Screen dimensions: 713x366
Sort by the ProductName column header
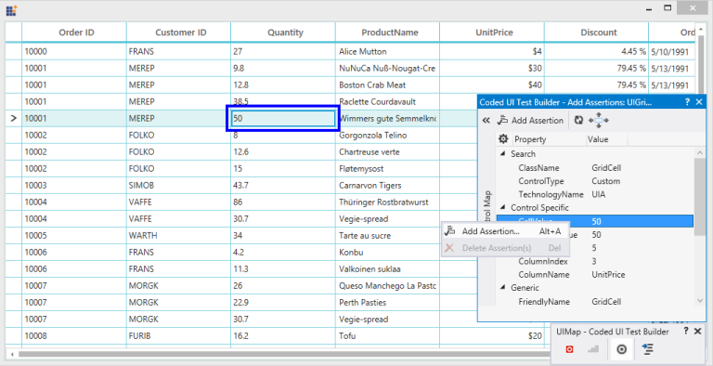pos(387,33)
